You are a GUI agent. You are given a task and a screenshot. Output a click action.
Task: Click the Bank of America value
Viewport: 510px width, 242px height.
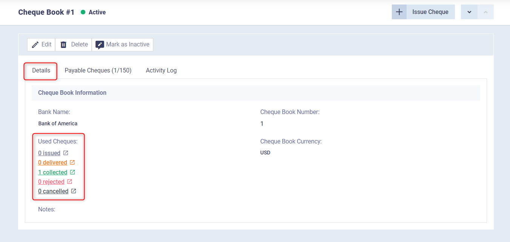click(x=58, y=123)
